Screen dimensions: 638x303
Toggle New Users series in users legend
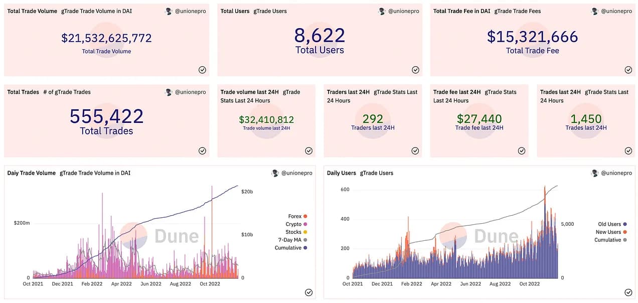pyautogui.click(x=611, y=232)
